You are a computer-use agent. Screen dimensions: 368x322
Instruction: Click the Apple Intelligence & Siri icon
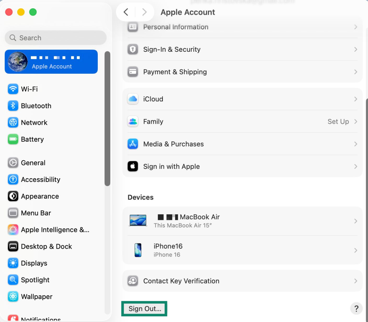click(13, 230)
